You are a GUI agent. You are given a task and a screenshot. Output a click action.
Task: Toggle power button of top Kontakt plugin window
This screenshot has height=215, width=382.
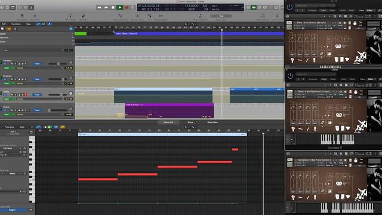coord(289,7)
